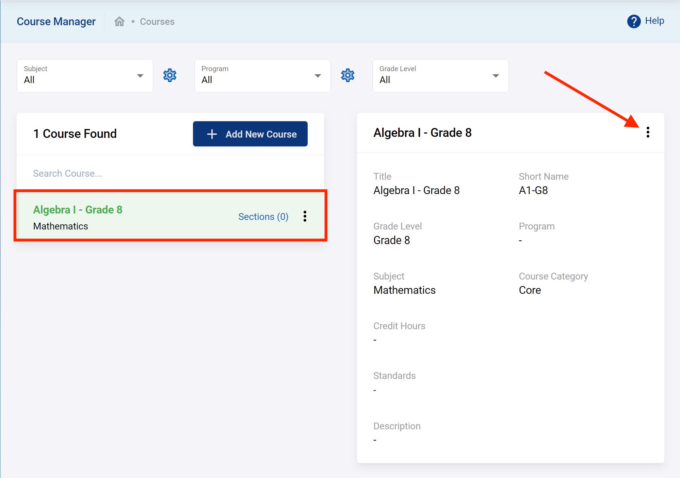
Task: Click the details panel Algebra I heading
Action: coord(422,133)
